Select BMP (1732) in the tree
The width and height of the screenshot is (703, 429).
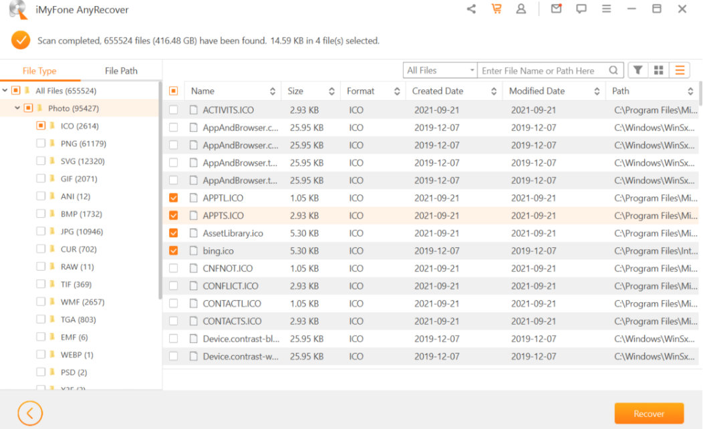[x=81, y=214]
